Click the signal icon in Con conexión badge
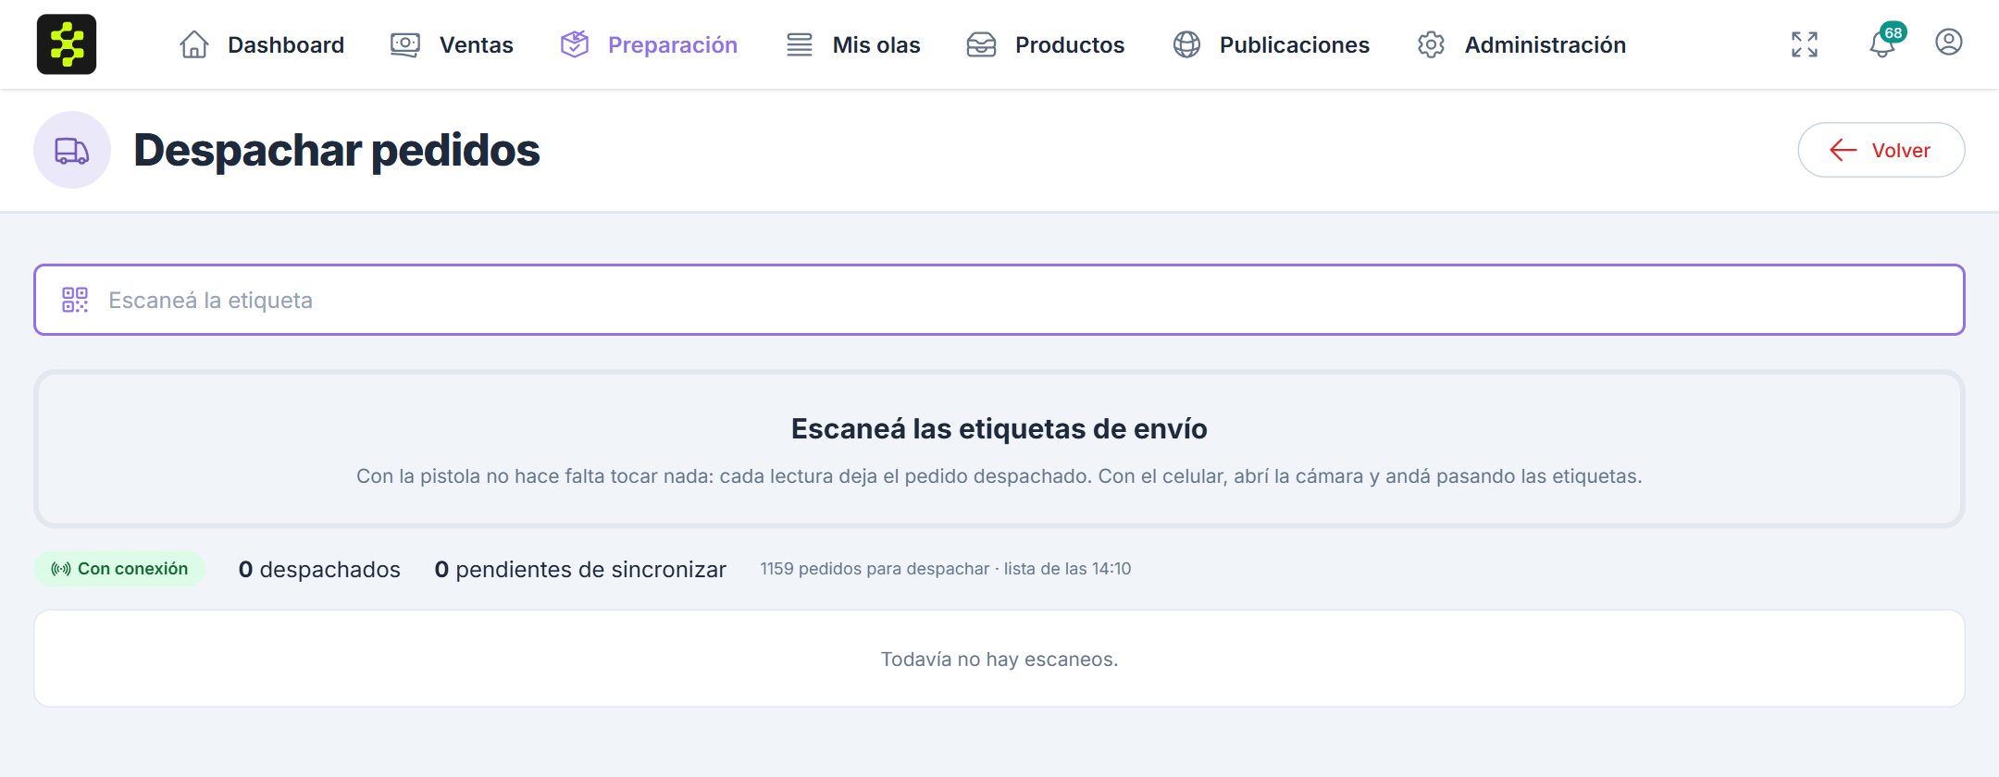Viewport: 1999px width, 777px height. pos(61,569)
